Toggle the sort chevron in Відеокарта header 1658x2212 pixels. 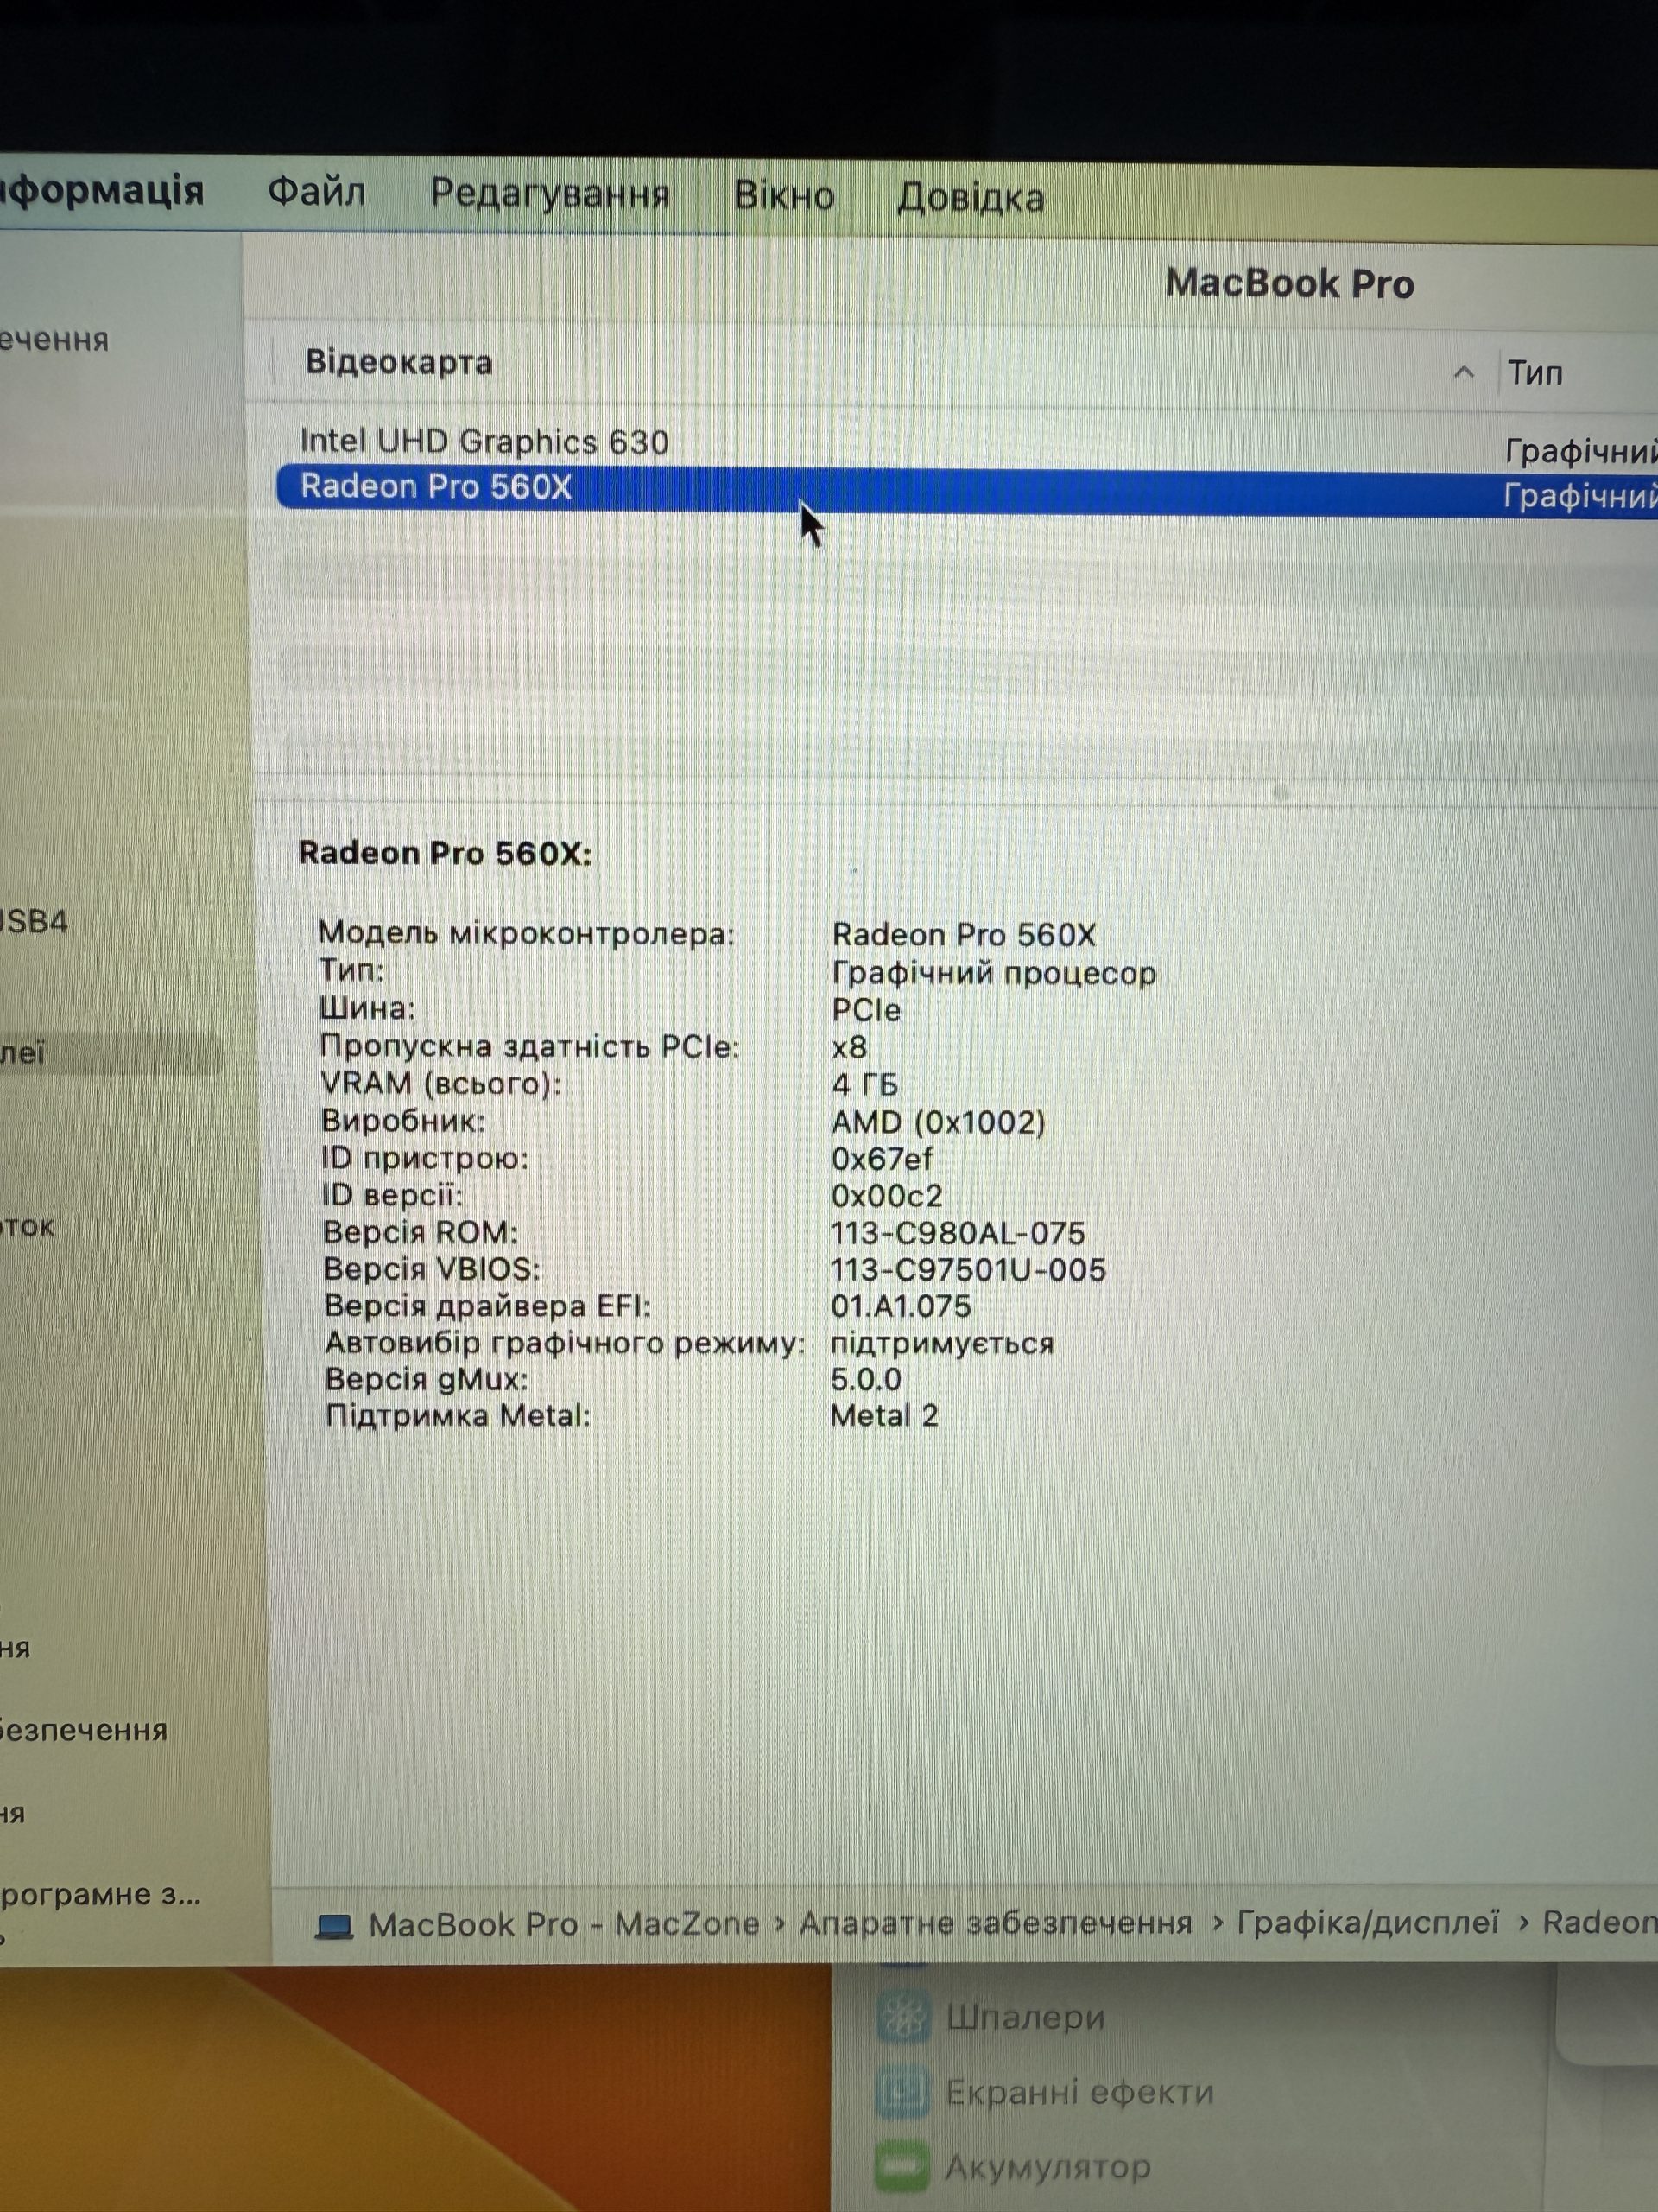point(1463,373)
